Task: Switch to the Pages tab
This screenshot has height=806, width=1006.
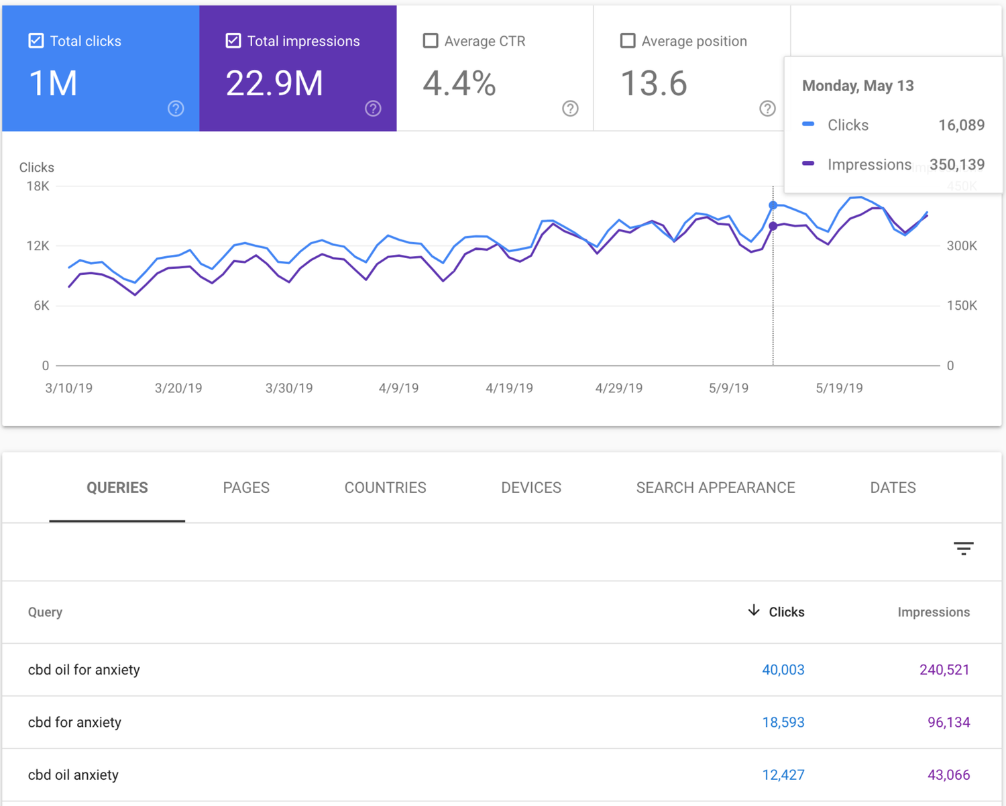Action: click(x=246, y=488)
